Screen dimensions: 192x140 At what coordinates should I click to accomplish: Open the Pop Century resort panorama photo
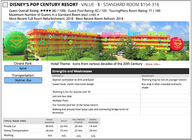coord(96,41)
